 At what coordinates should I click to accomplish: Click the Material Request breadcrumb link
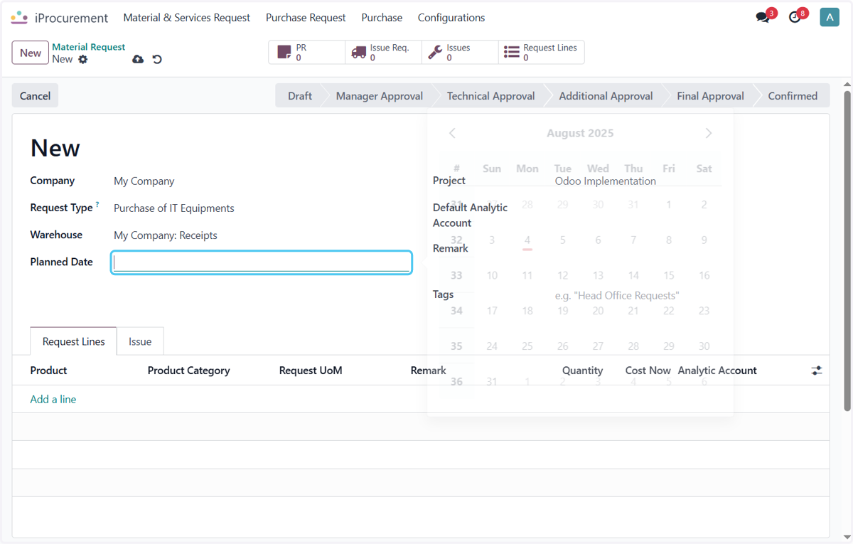(89, 47)
